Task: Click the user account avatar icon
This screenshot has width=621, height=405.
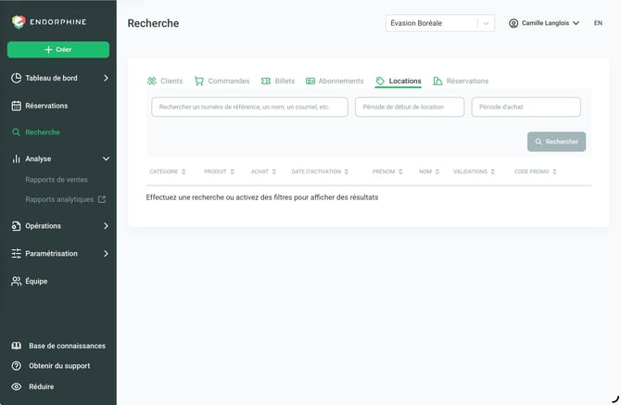Action: click(x=513, y=23)
